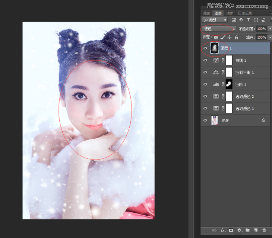Click the create new layer icon

pos(256,231)
